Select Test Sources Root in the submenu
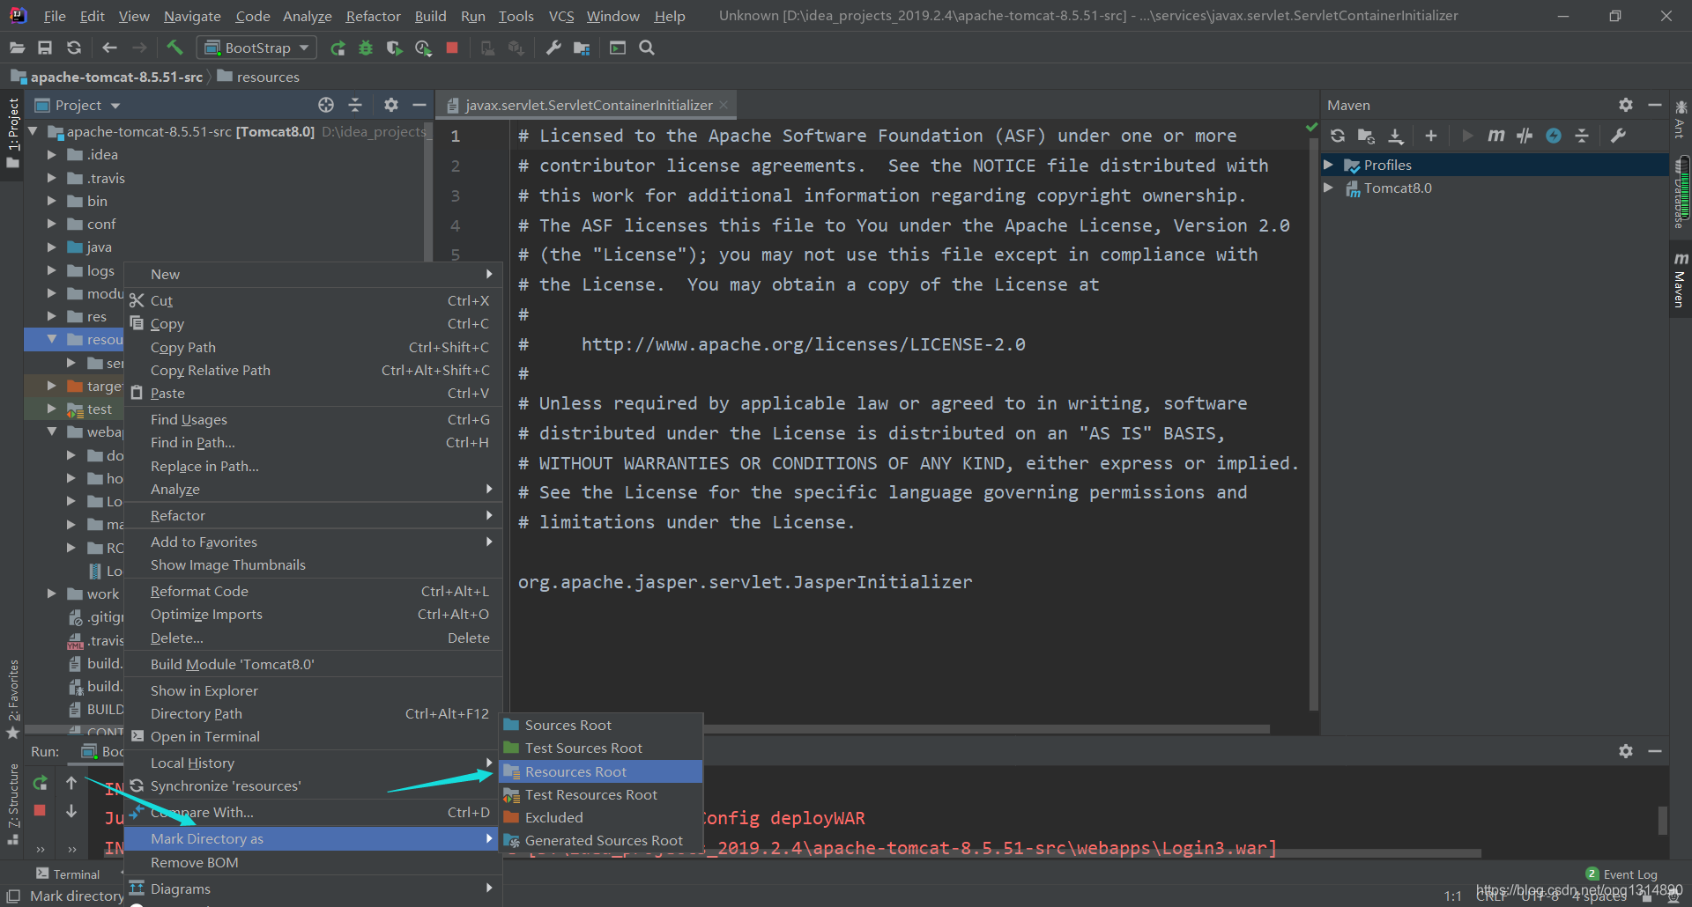This screenshot has height=907, width=1692. pyautogui.click(x=601, y=748)
